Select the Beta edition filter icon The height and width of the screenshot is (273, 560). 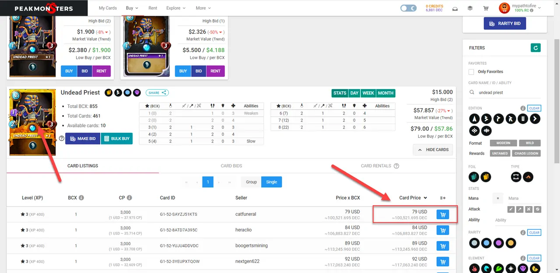click(x=486, y=118)
